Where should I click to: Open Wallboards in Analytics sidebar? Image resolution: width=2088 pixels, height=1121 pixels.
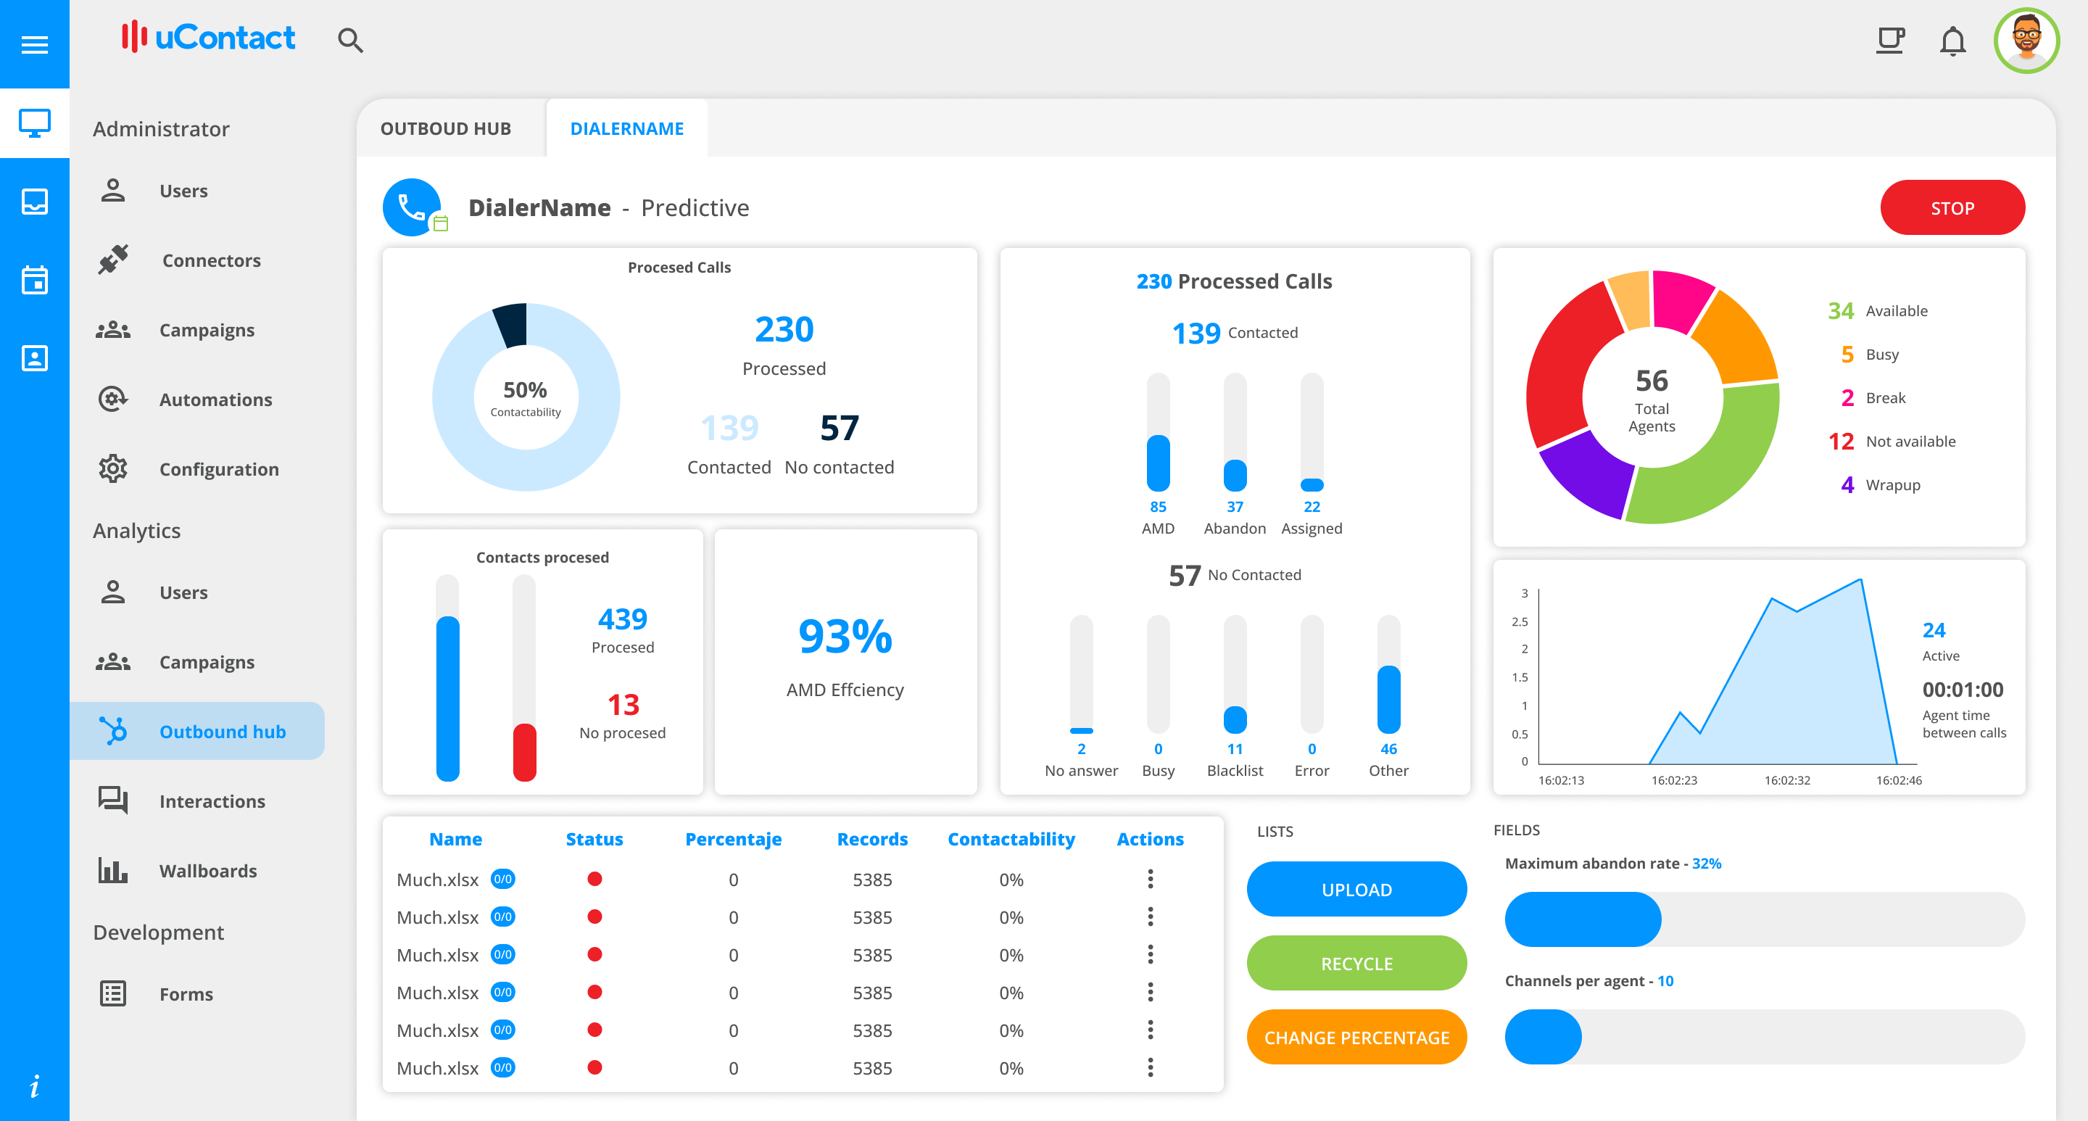(x=207, y=871)
